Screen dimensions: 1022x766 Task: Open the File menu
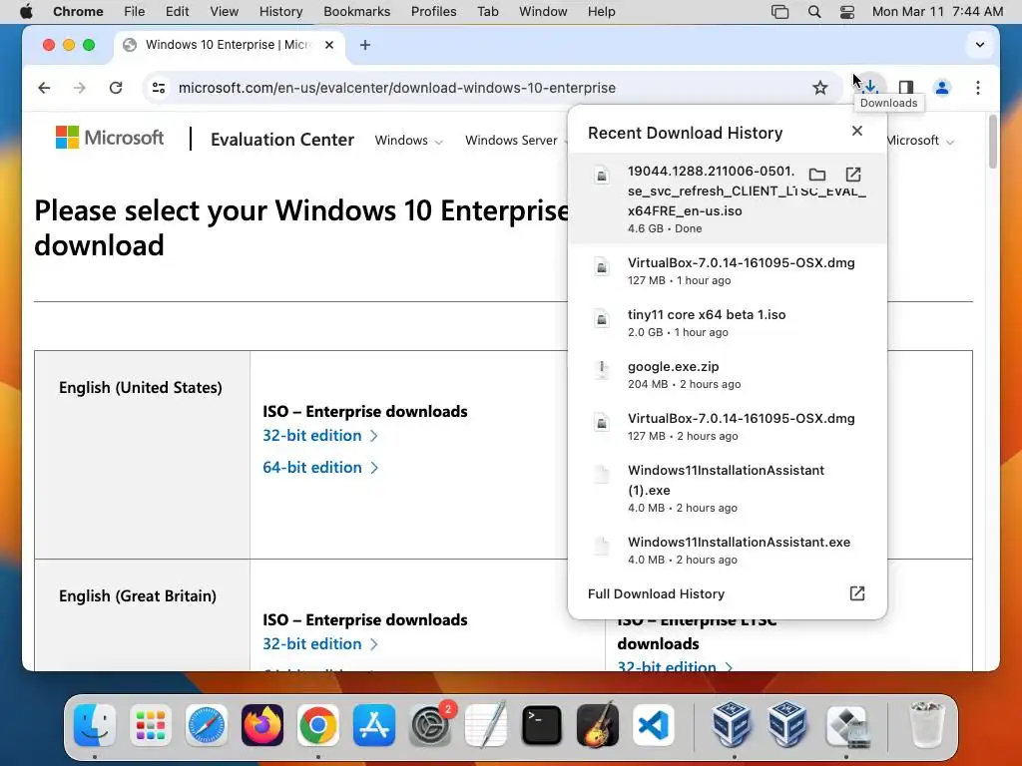(135, 11)
